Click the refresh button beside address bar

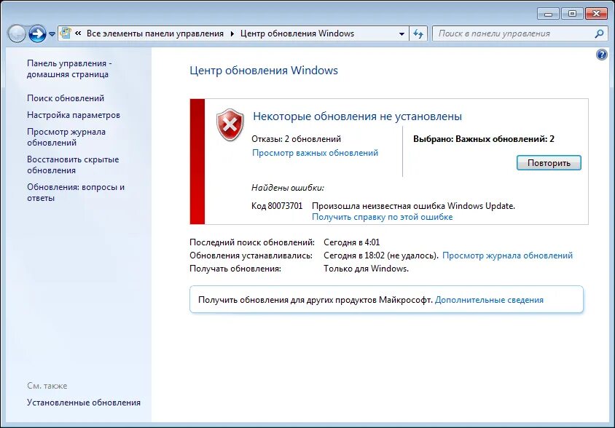click(x=418, y=34)
